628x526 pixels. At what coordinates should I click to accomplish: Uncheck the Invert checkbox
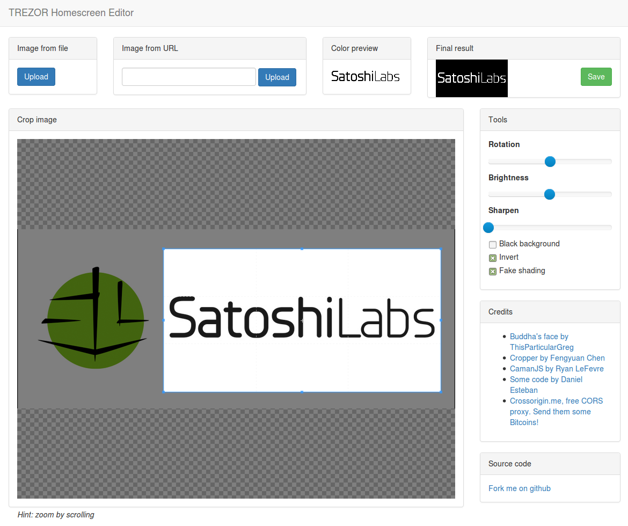493,258
